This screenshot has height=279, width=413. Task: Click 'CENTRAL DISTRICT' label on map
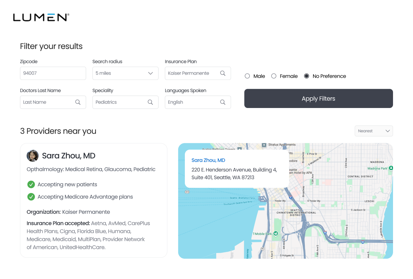[x=361, y=176]
